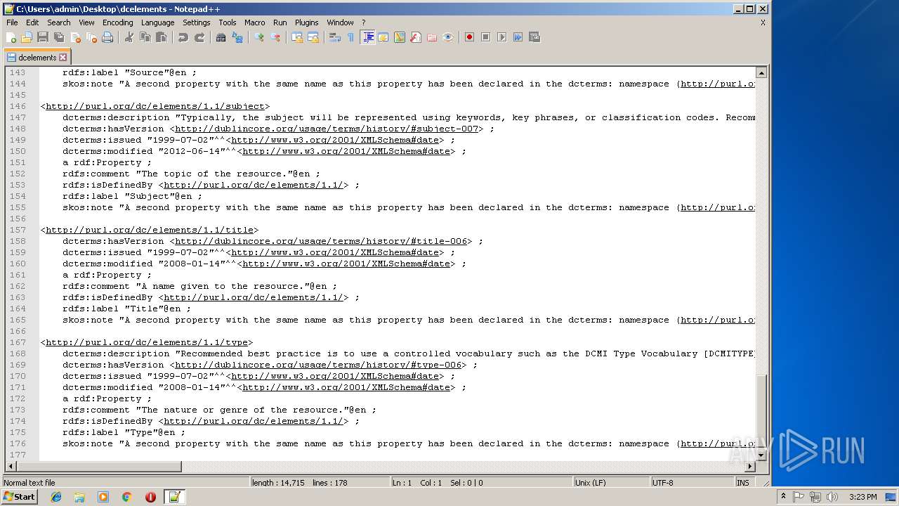Open the history/#type-006 link
This screenshot has height=506, width=899.
(x=318, y=365)
